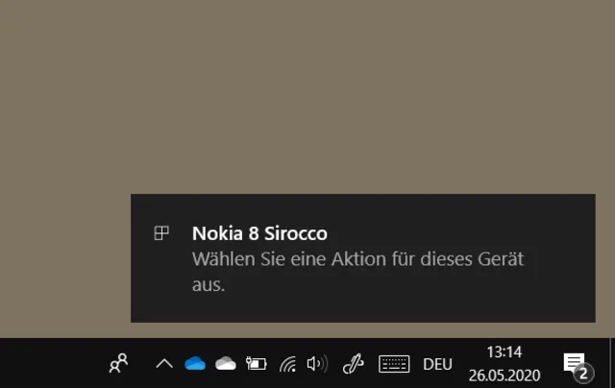Click the notification count badge showing 2
This screenshot has width=615, height=388.
582,374
